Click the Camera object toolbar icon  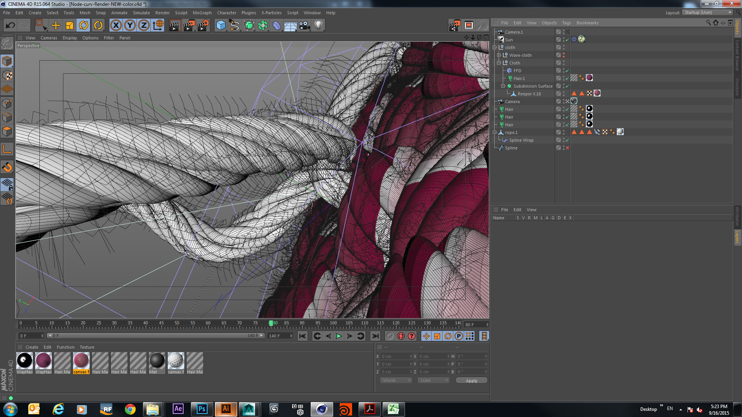305,25
